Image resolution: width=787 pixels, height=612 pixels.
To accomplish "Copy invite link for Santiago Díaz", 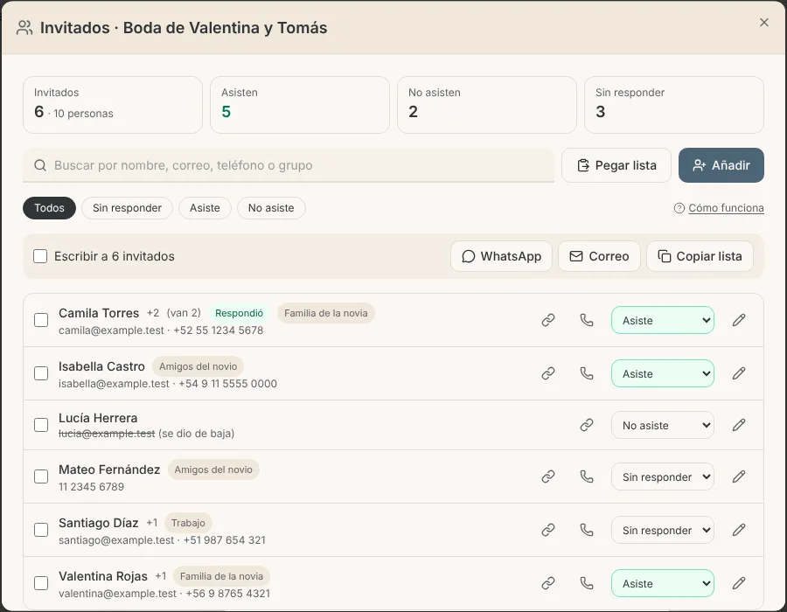I will (x=548, y=530).
